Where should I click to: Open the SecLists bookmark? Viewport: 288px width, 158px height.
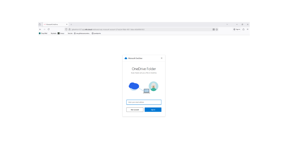[70, 33]
